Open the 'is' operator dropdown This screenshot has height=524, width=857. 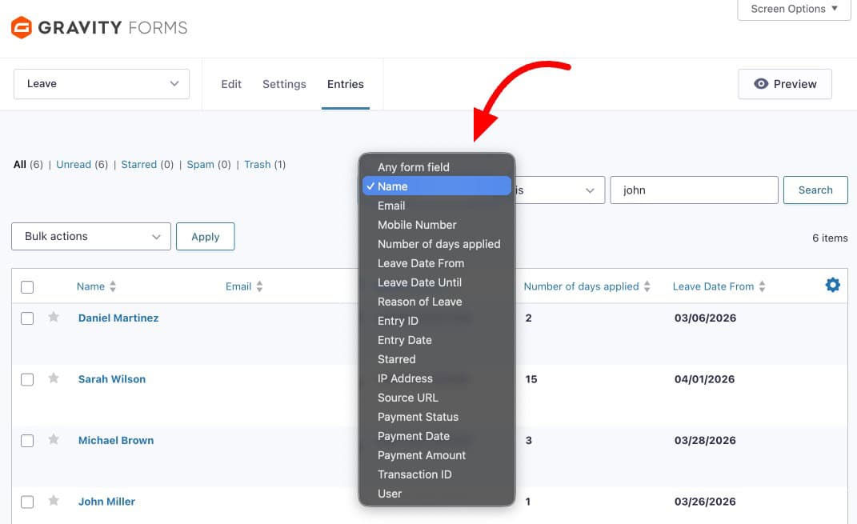pyautogui.click(x=559, y=190)
